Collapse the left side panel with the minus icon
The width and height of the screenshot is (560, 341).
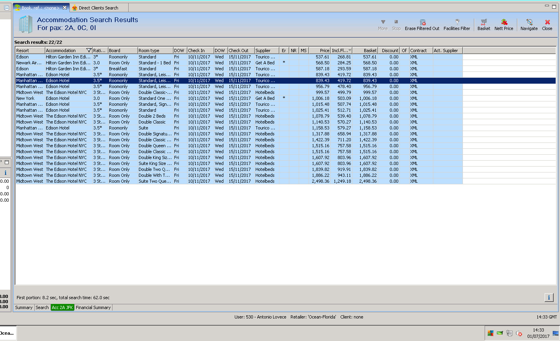click(x=7, y=7)
